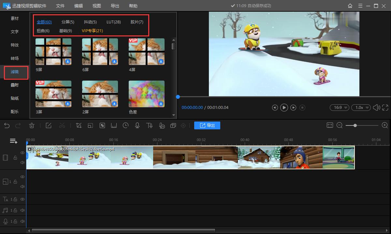Mute the main video track audio
Screen dimensions: 391x234
[22, 162]
